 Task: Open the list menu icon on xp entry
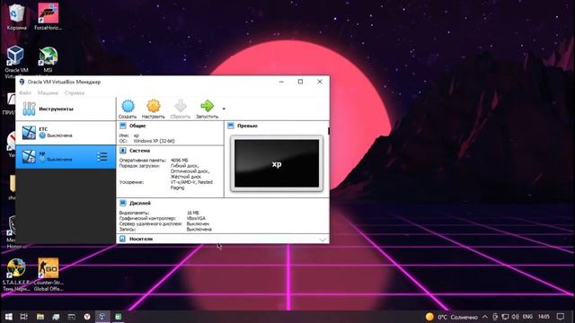pos(102,157)
